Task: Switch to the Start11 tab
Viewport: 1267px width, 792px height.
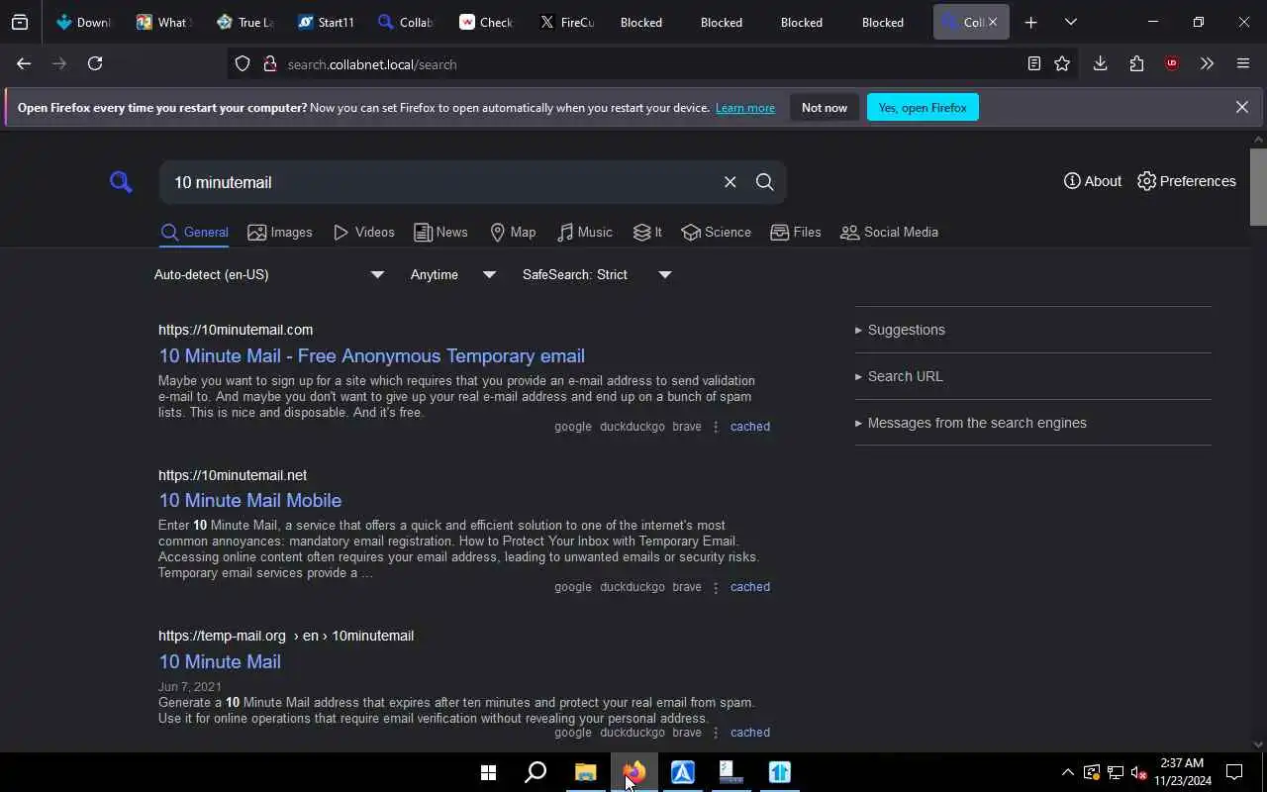Action: click(325, 22)
